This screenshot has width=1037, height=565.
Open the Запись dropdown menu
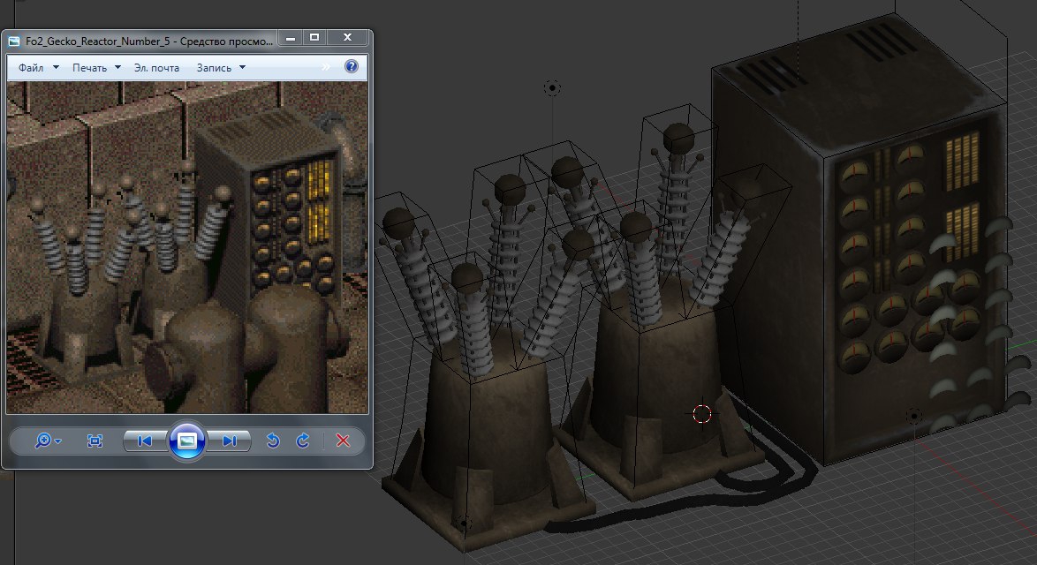click(221, 67)
